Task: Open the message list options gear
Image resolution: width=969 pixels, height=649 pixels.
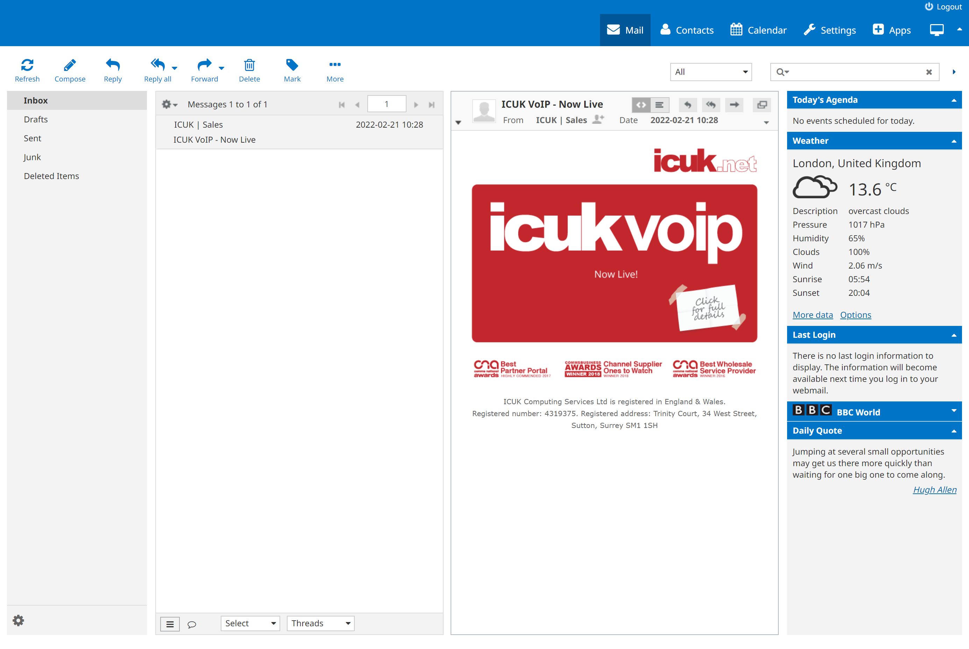Action: point(169,104)
